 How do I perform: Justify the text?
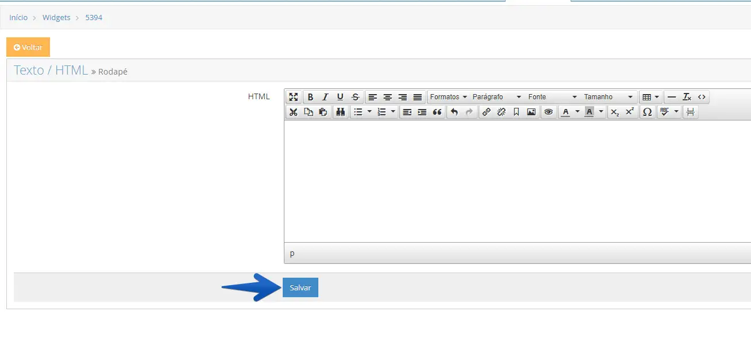click(418, 97)
